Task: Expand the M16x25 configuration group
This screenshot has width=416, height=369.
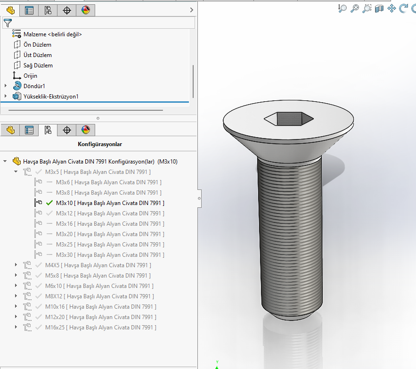Action: pos(16,328)
